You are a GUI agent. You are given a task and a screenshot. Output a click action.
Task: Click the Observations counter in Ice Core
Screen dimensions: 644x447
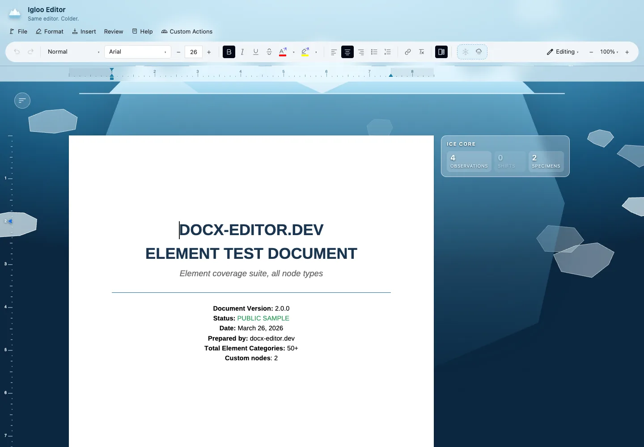click(x=469, y=161)
